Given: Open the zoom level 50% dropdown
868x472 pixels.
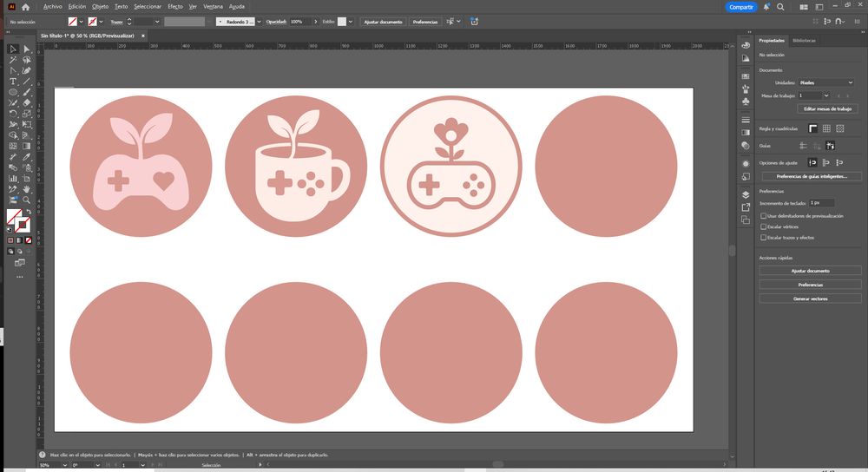Looking at the screenshot, I should point(64,465).
